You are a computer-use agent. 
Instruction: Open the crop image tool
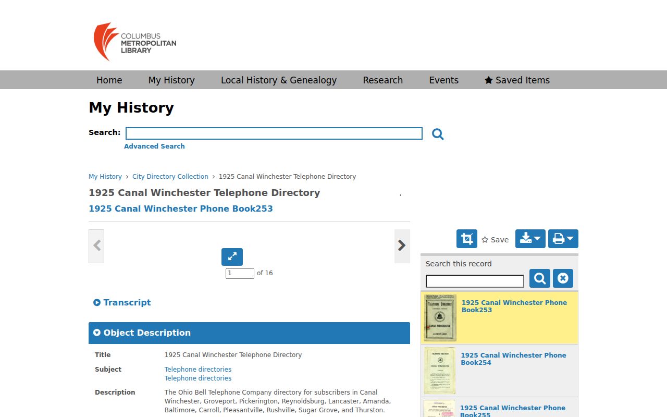(x=467, y=239)
